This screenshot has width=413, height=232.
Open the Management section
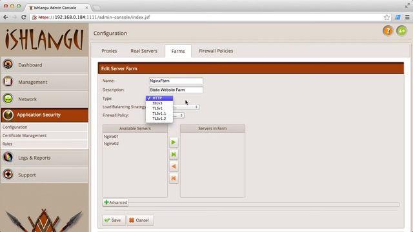point(45,82)
